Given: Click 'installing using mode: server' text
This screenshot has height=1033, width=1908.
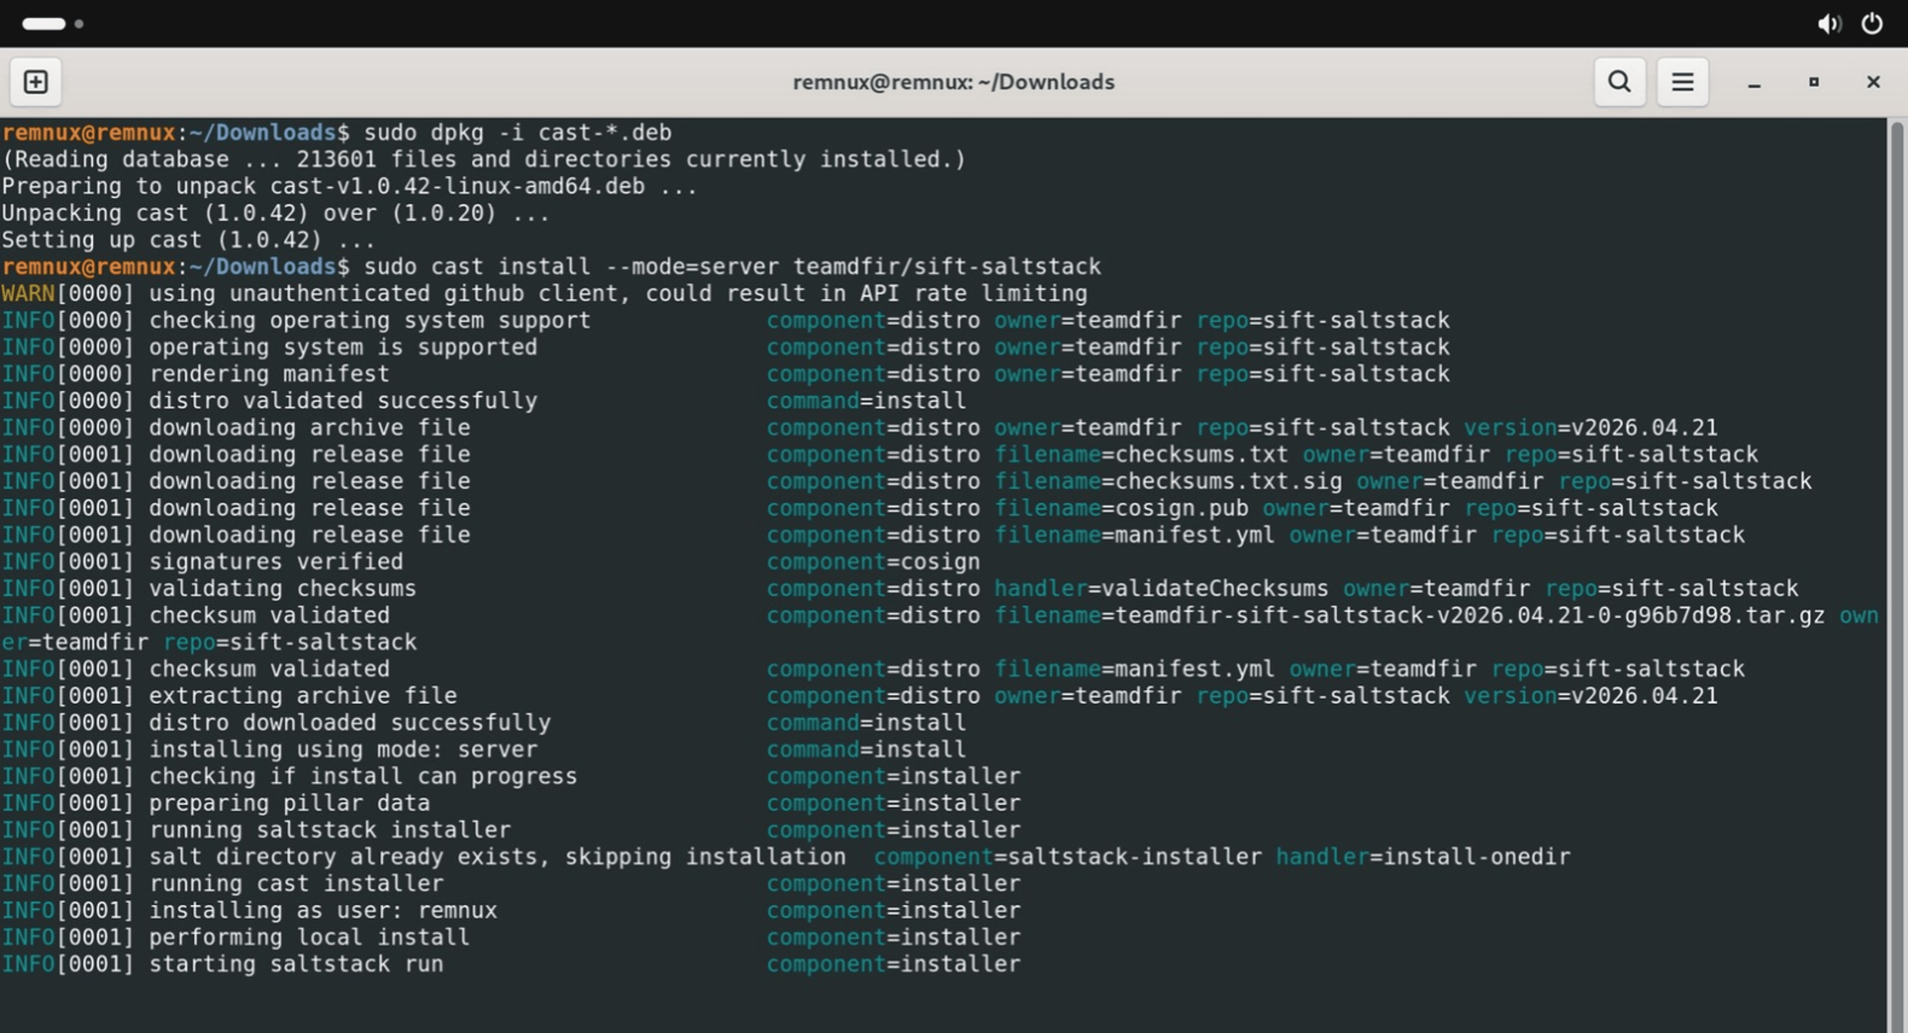Looking at the screenshot, I should [x=343, y=749].
